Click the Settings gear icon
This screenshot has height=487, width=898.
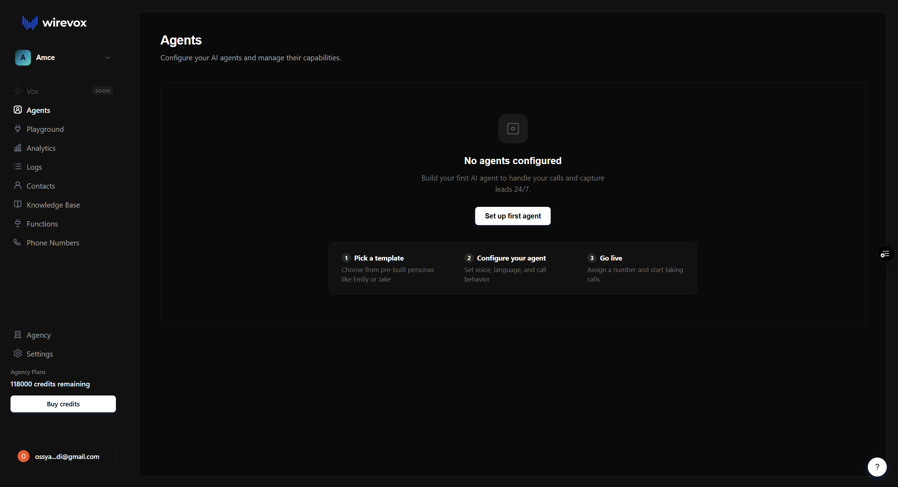tap(18, 353)
